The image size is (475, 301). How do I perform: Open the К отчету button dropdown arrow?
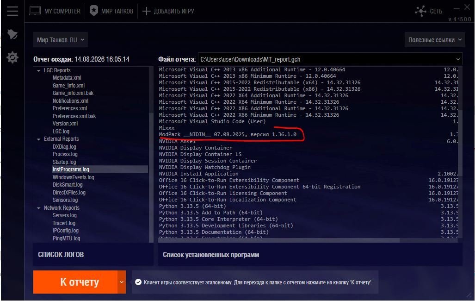click(x=122, y=282)
